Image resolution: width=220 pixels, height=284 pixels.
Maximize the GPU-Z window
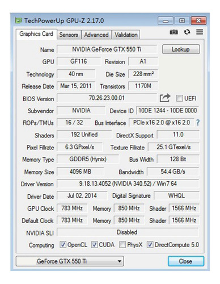(182, 20)
